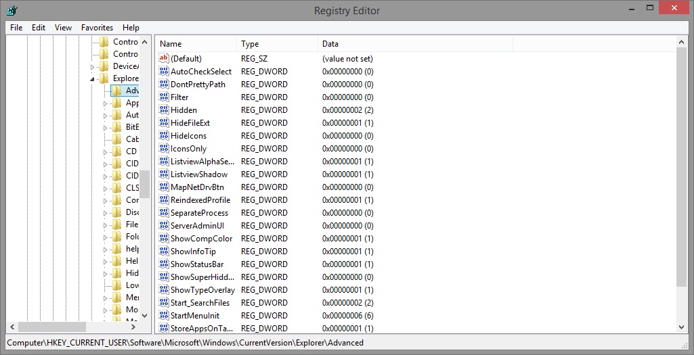Click the ShowTypeOverlay DWORD icon
Viewport: 694px width, 355px height.
tap(164, 289)
